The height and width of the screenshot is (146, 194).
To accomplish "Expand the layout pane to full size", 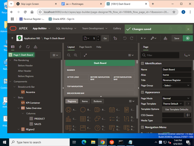I will [x=85, y=55].
